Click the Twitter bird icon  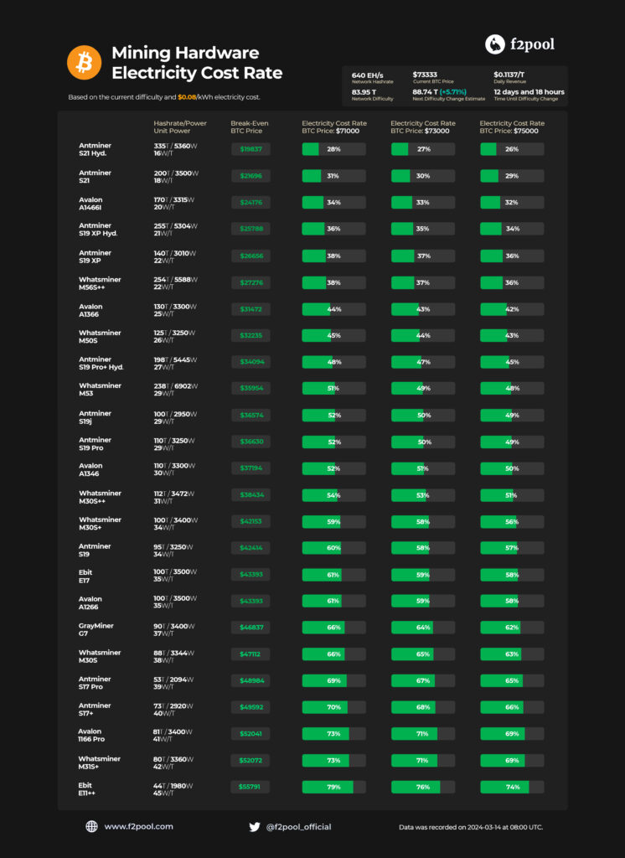click(x=255, y=827)
